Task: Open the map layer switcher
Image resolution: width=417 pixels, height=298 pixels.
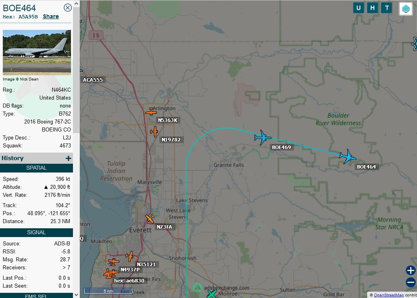Action: point(406,9)
